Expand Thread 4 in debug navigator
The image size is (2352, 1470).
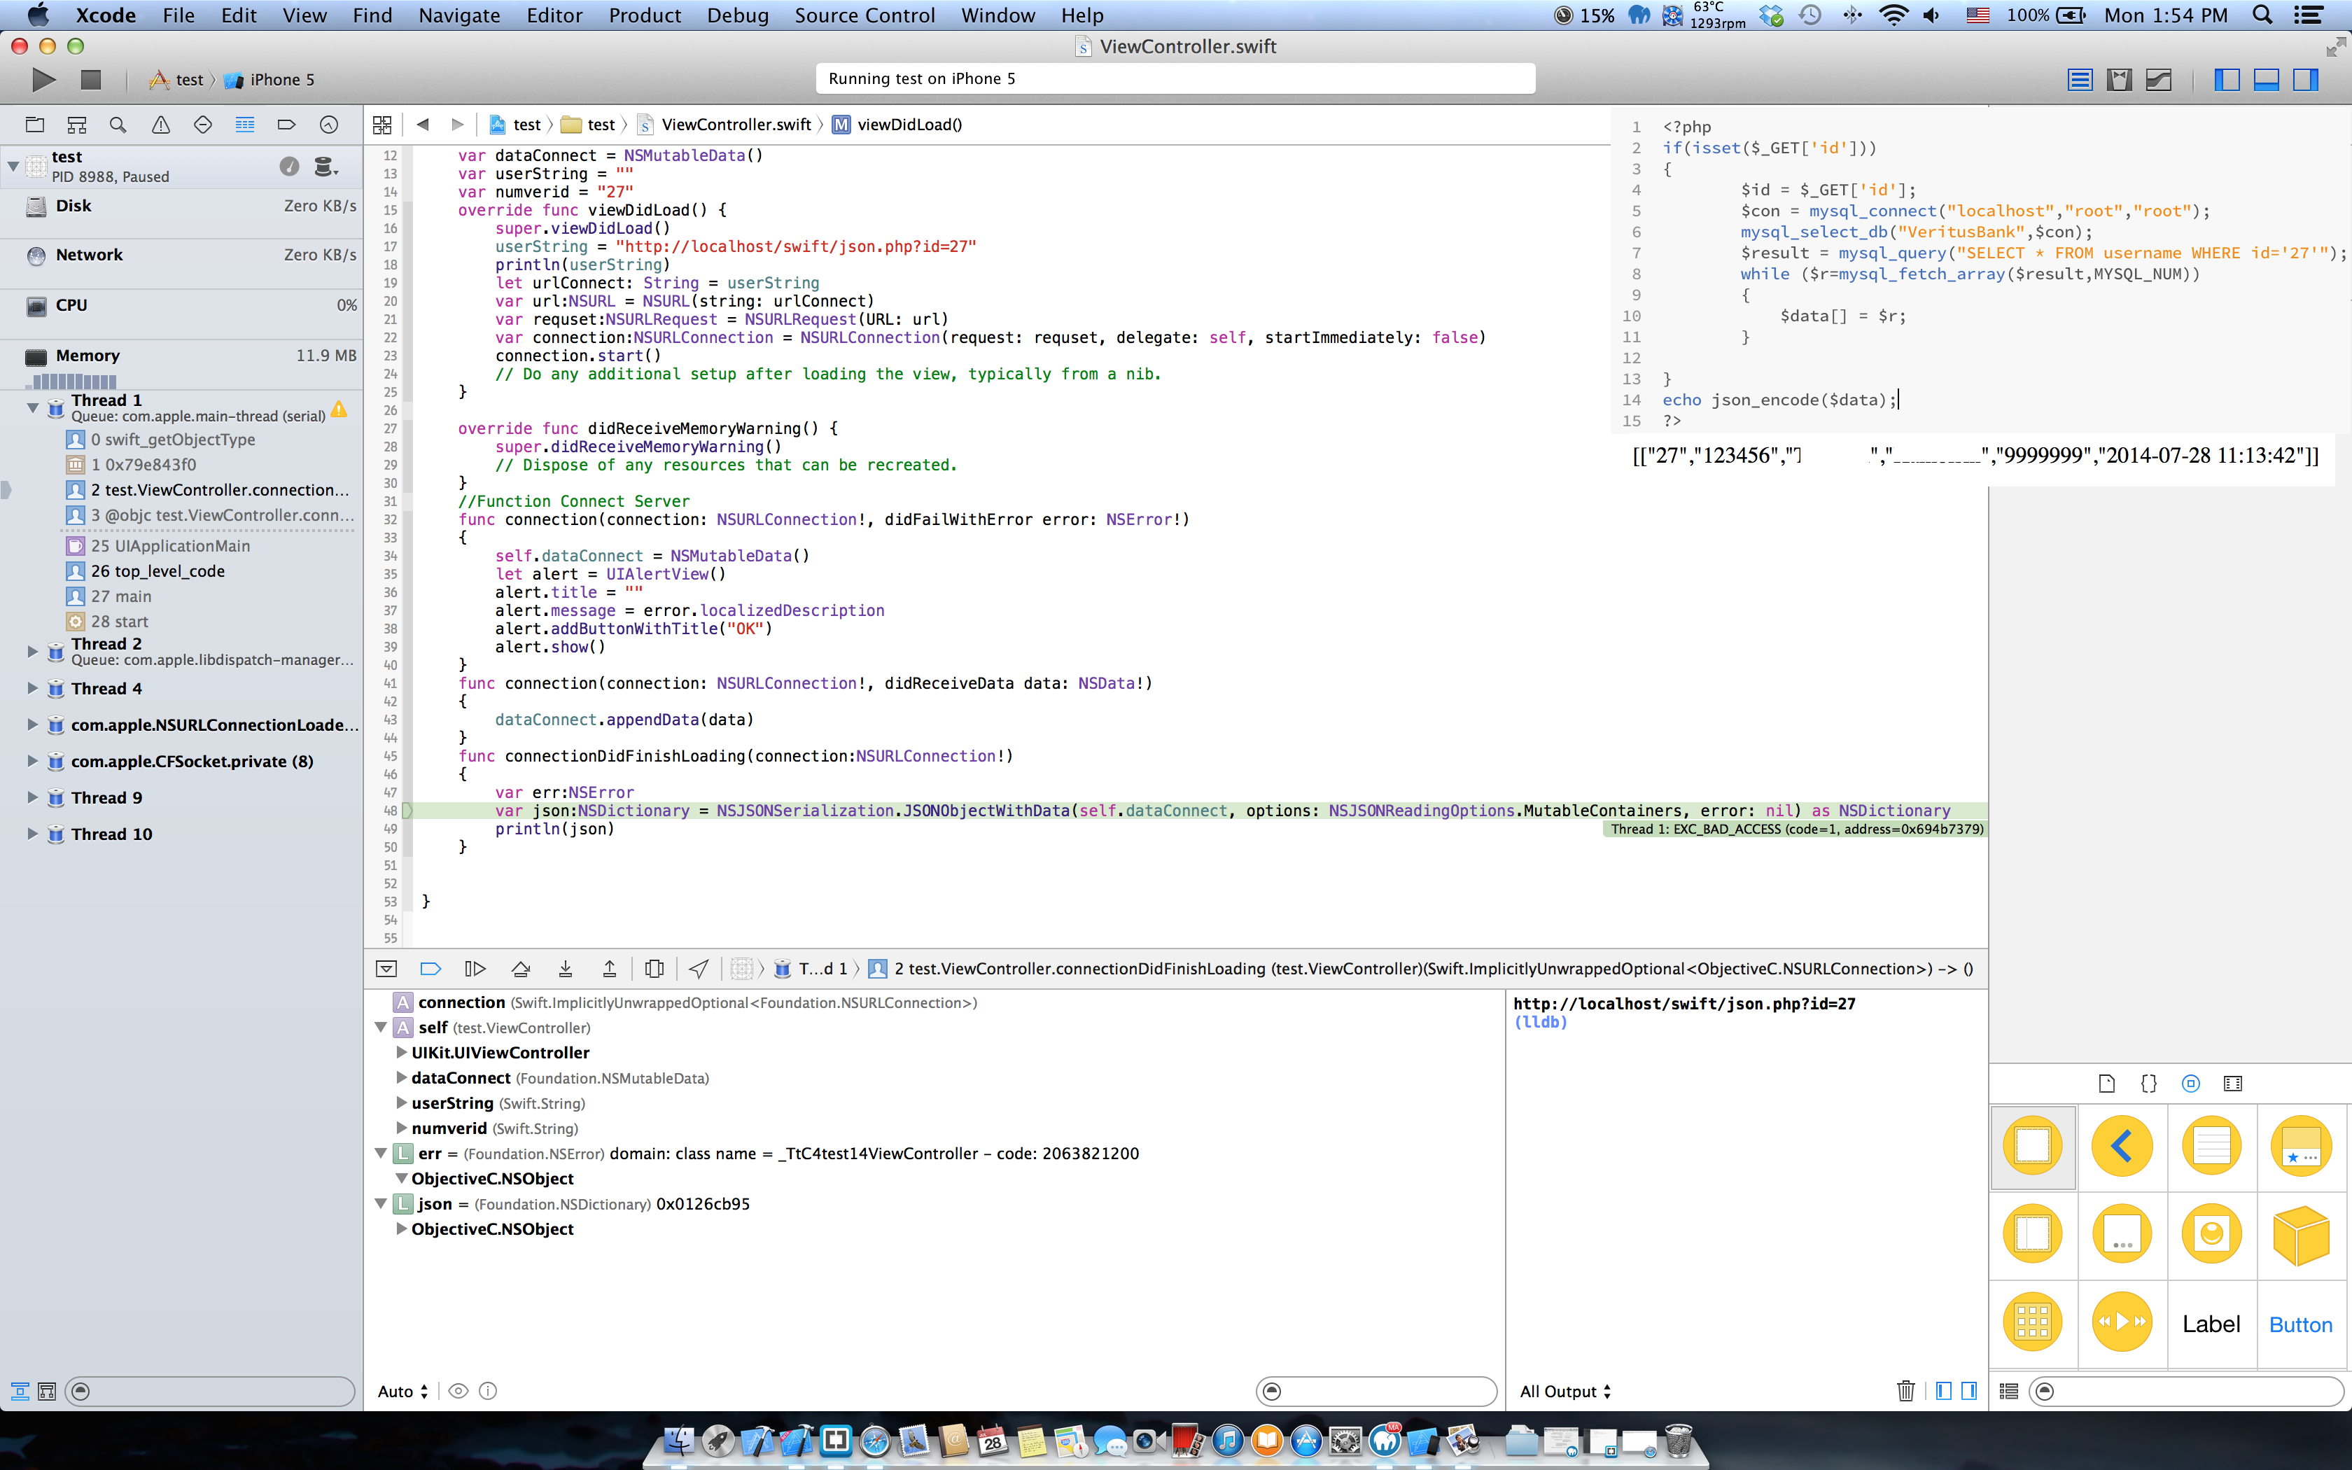[x=32, y=688]
